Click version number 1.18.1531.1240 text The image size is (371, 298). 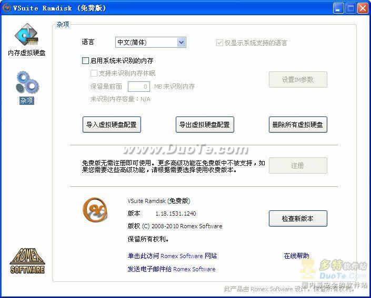coord(176,214)
